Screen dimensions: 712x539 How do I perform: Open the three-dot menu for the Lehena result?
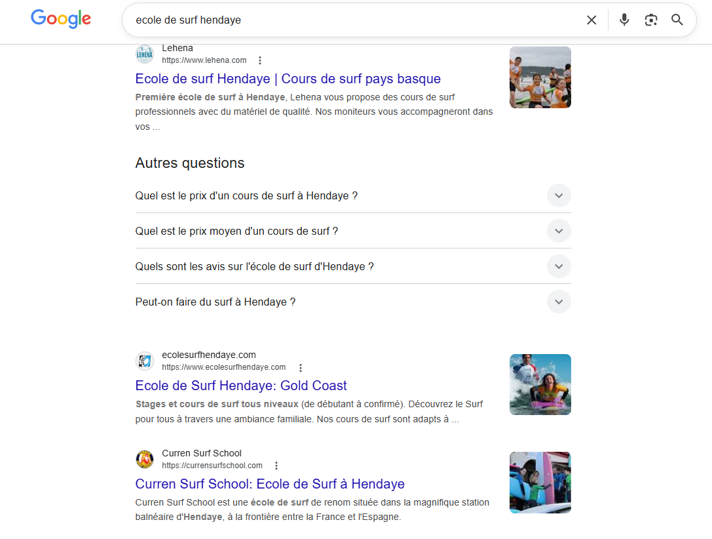[260, 60]
